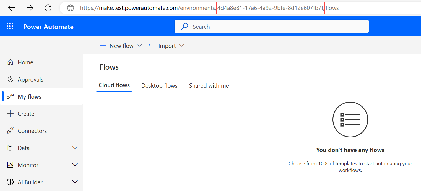Click the Monitor label in sidebar
The image size is (421, 191).
28,165
